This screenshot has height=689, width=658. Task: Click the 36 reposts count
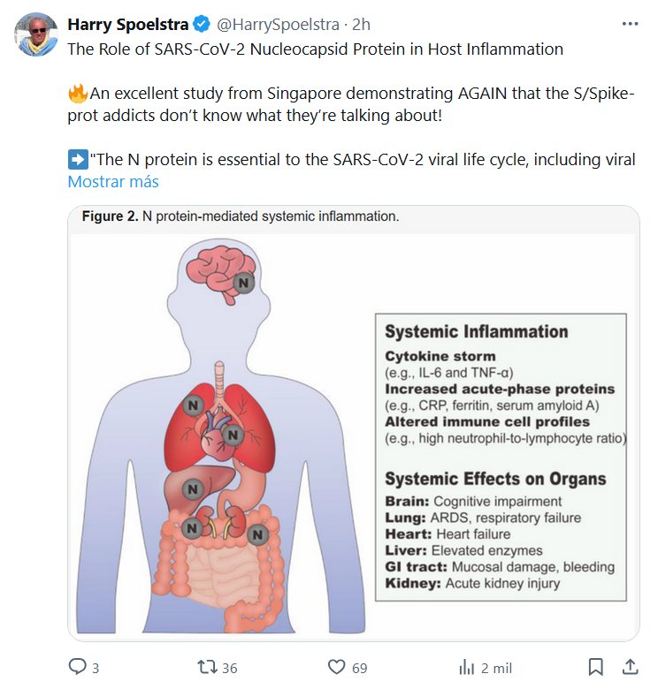(x=230, y=668)
